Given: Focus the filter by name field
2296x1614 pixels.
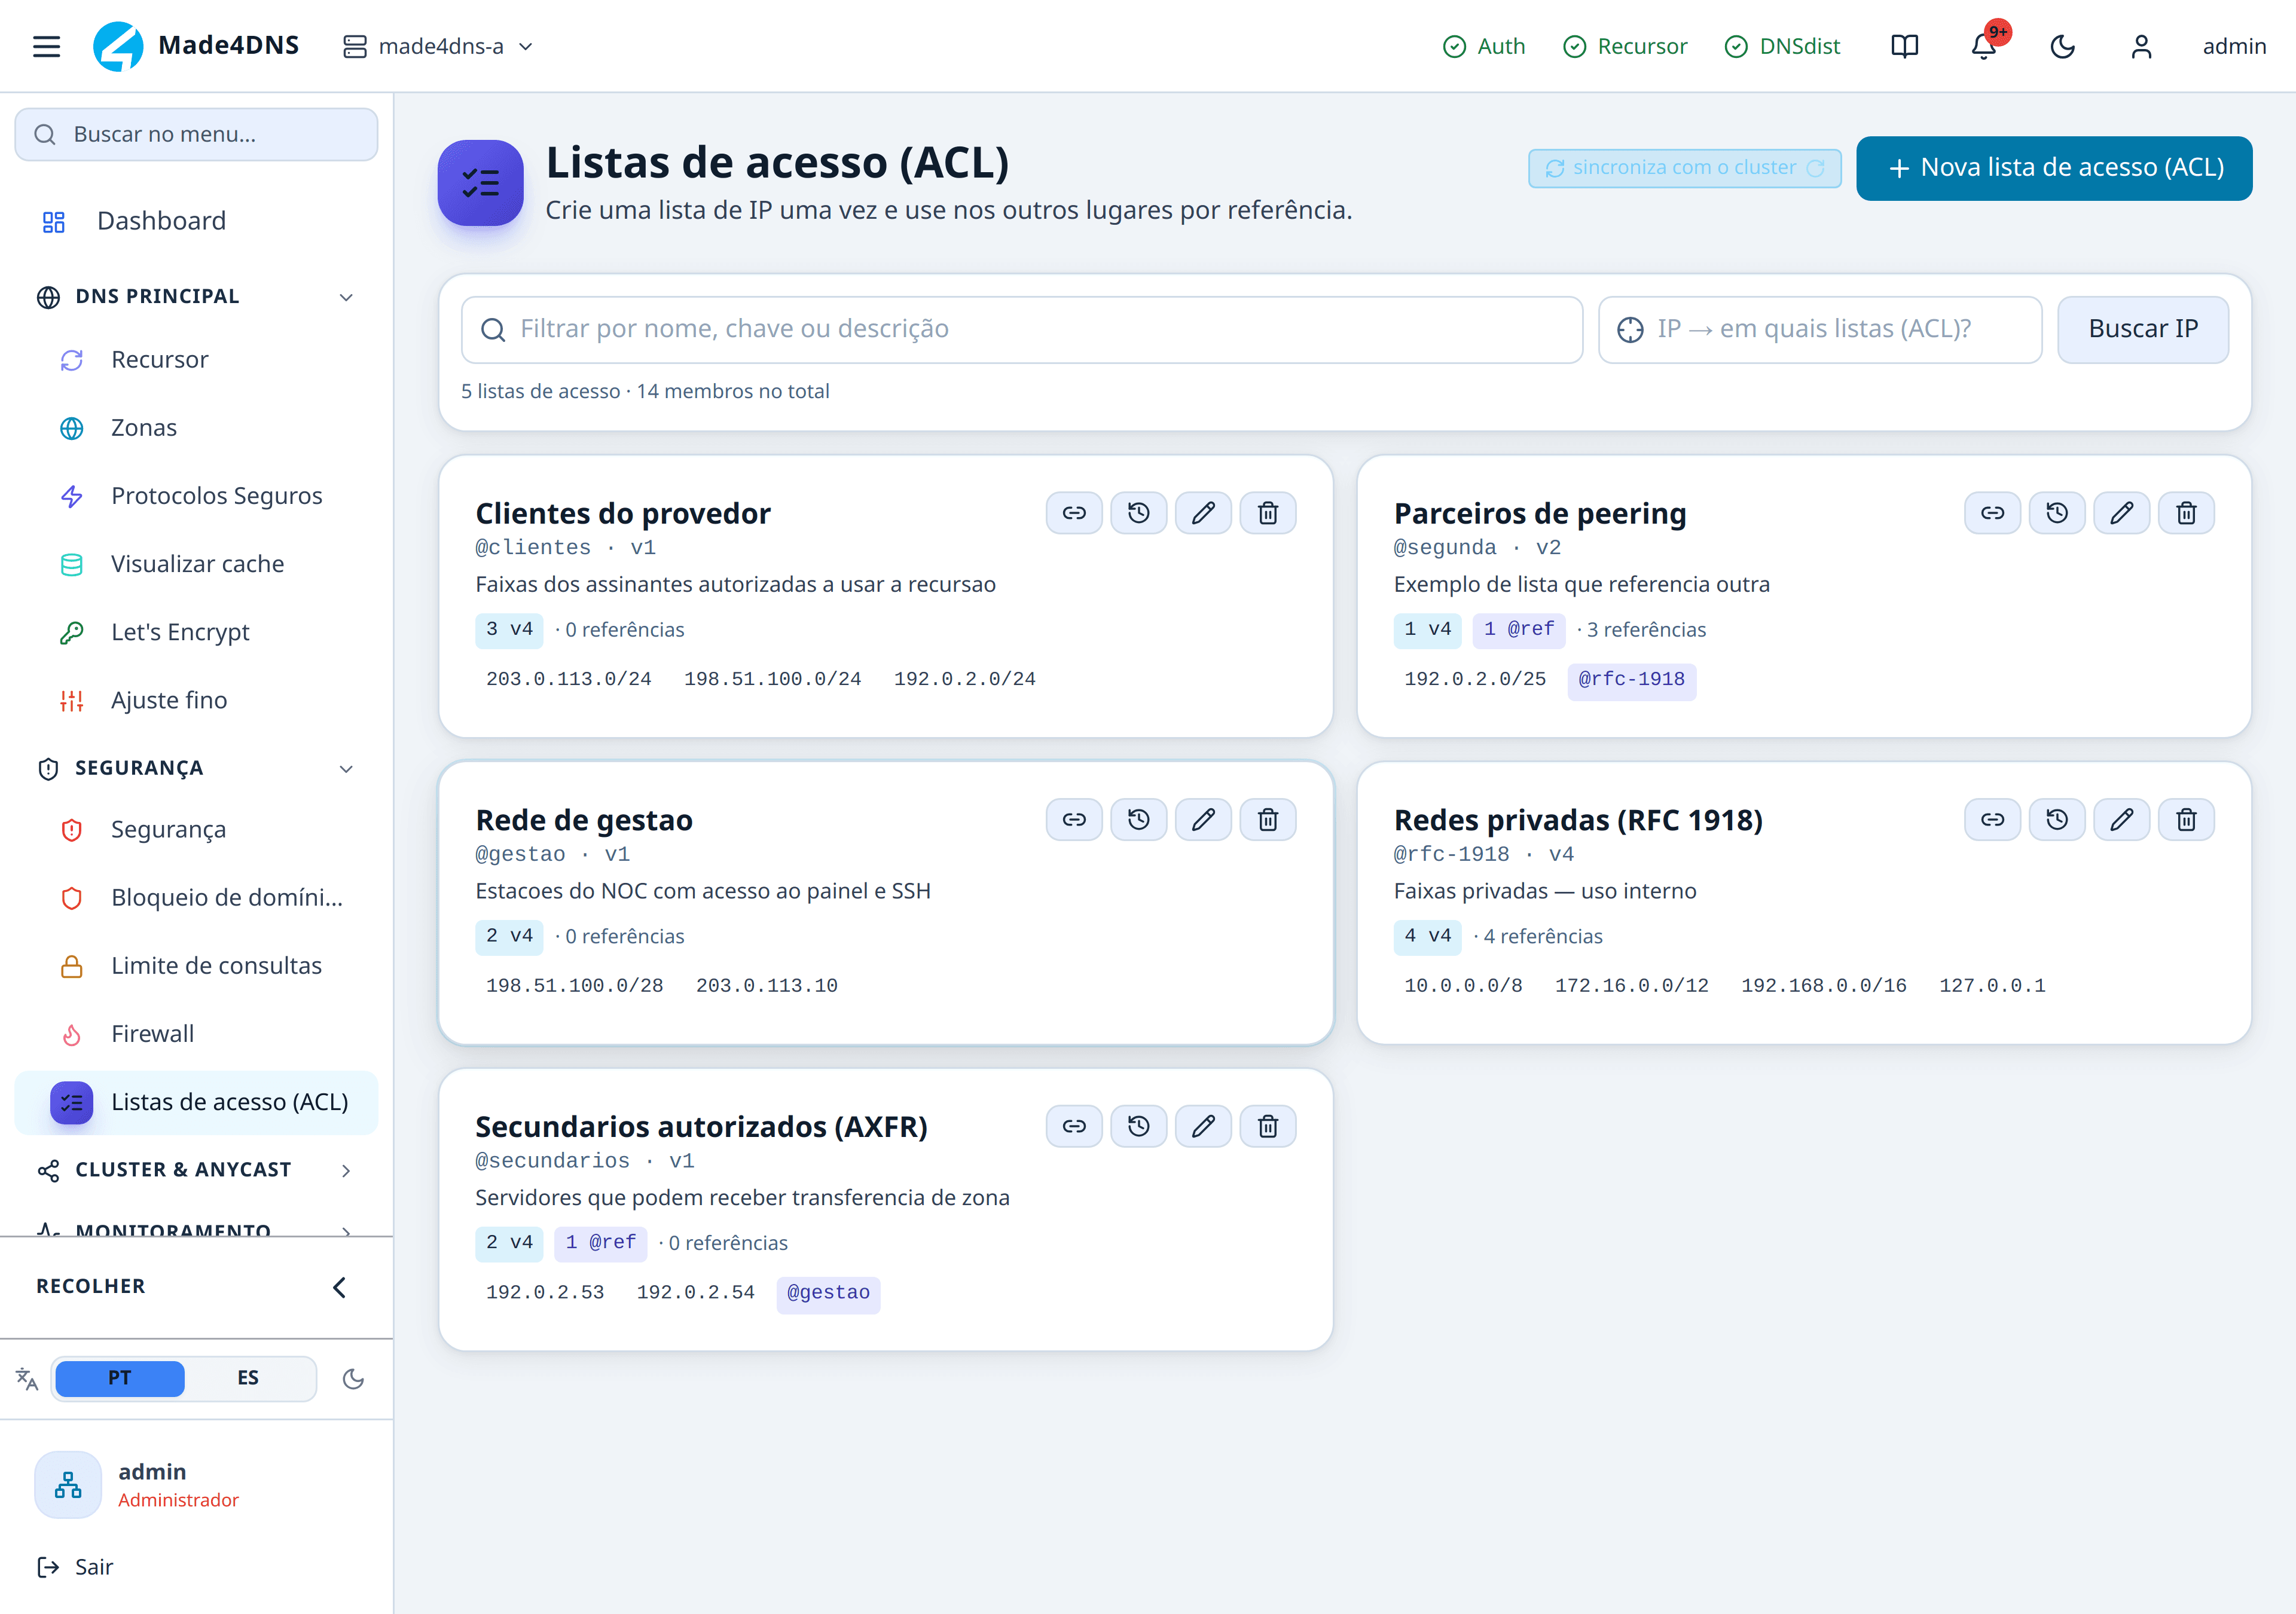Looking at the screenshot, I should [x=1022, y=329].
